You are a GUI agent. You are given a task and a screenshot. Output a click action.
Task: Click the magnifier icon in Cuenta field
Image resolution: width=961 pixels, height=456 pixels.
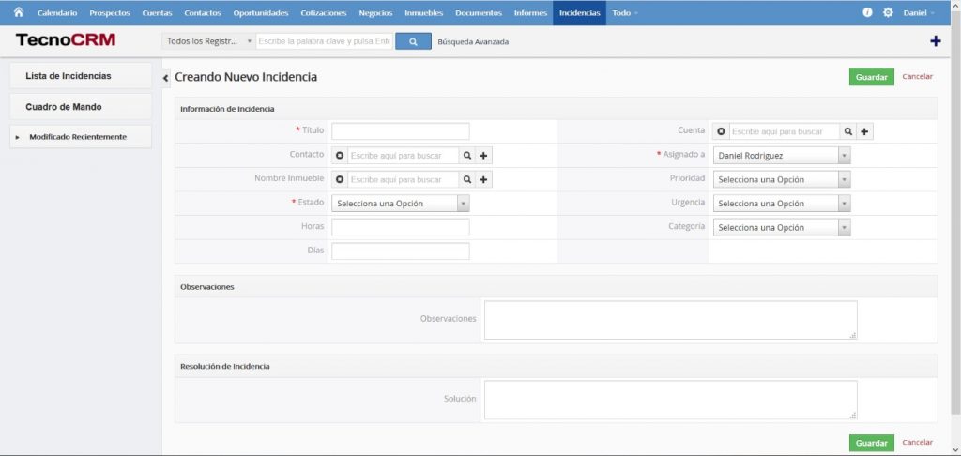(847, 131)
